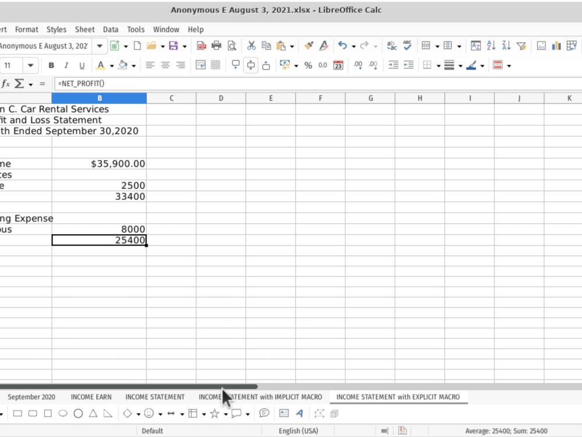Click the horizontal scrollbar thumb
The width and height of the screenshot is (582, 437).
pyautogui.click(x=129, y=387)
